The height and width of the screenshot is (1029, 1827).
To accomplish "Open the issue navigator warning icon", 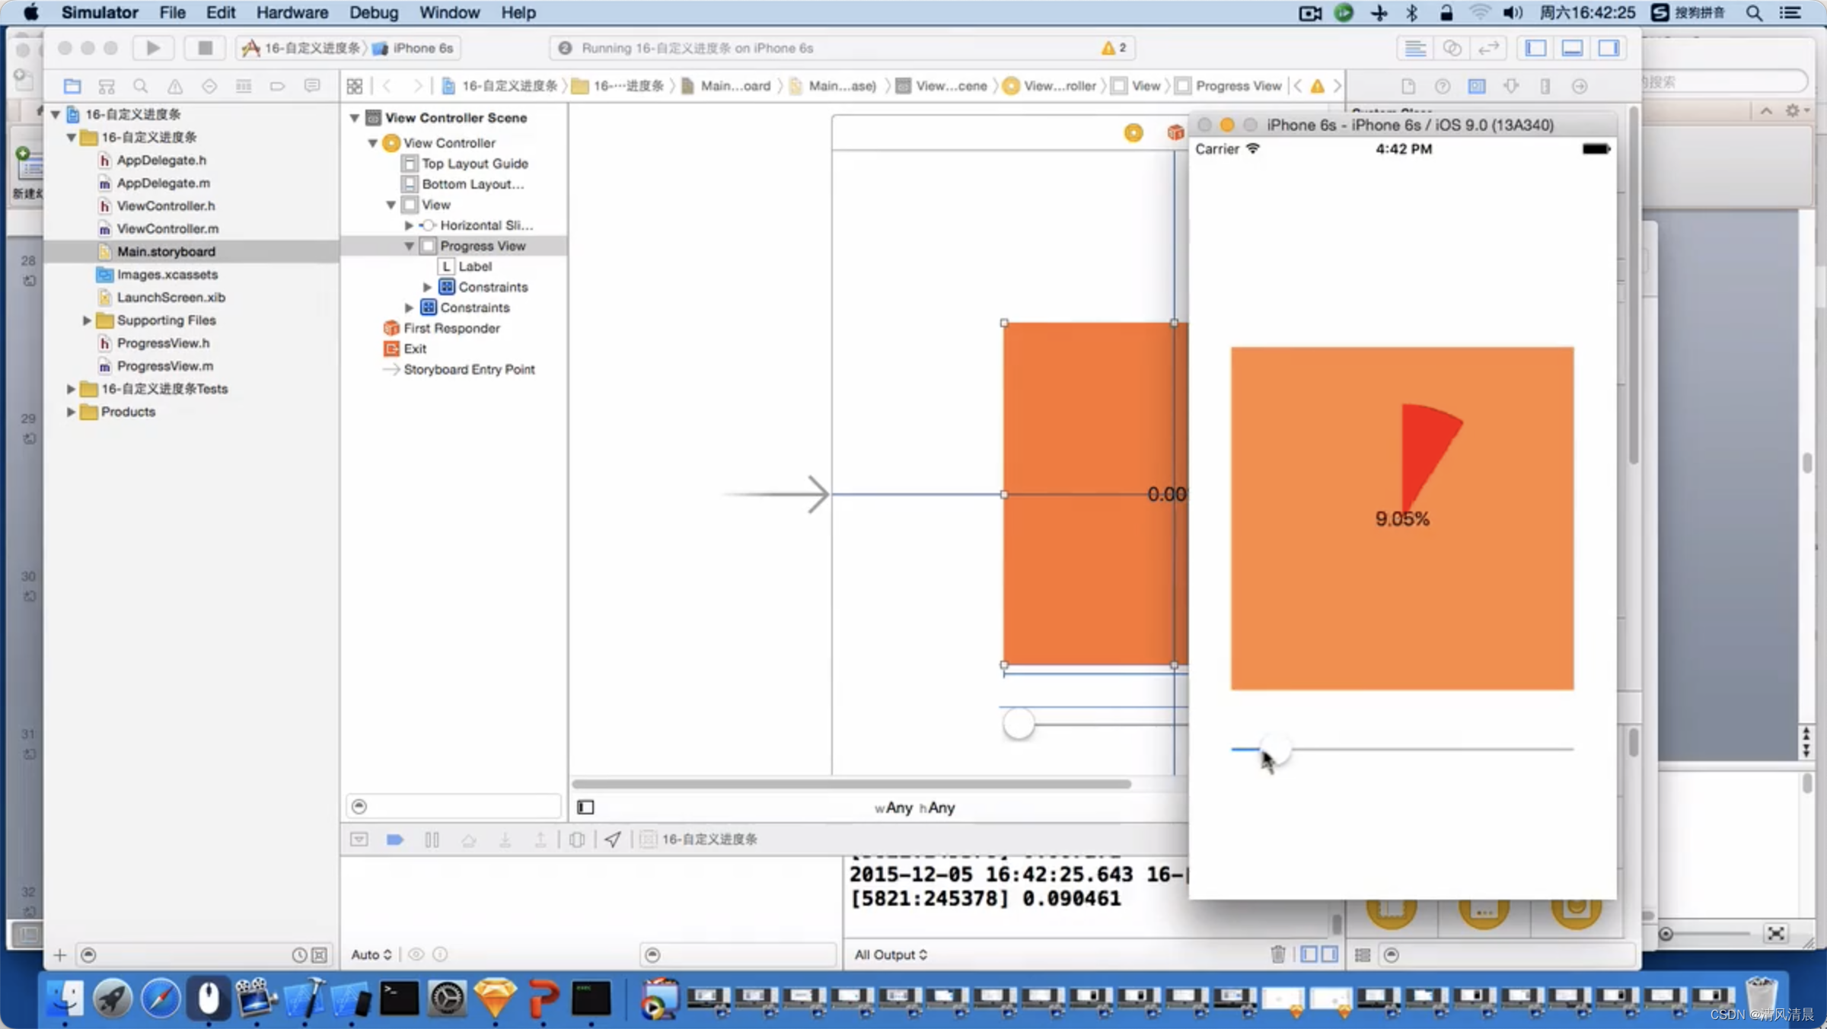I will [175, 86].
